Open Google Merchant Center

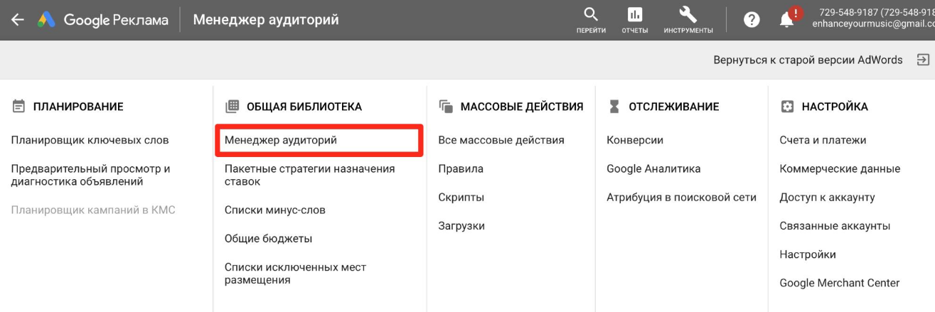point(840,282)
